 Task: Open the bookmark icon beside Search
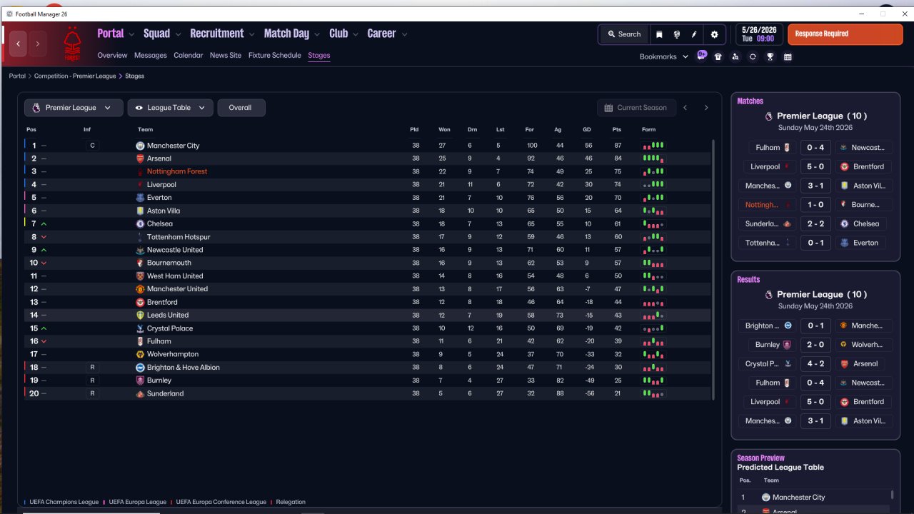coord(659,34)
